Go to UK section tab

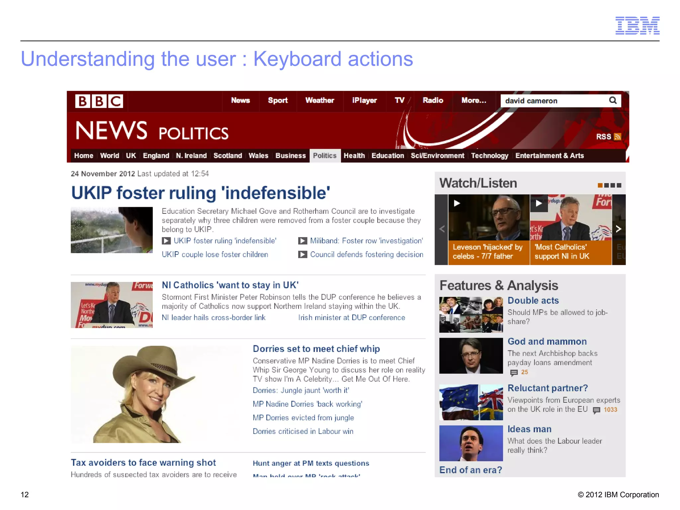(131, 156)
